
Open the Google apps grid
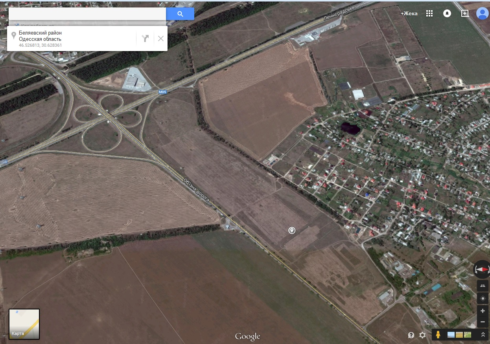pyautogui.click(x=429, y=13)
